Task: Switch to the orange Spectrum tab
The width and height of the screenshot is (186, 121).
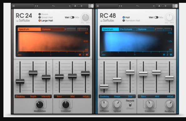Action: (29, 29)
